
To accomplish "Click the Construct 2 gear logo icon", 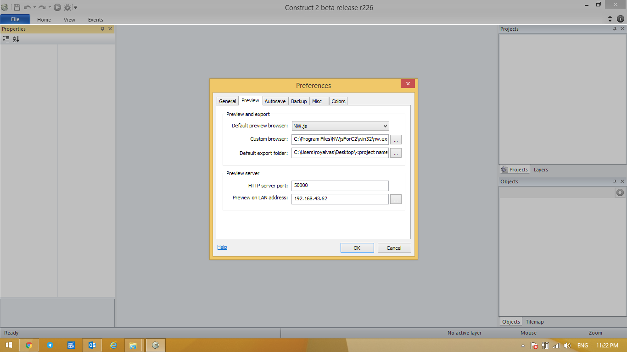I will [5, 7].
